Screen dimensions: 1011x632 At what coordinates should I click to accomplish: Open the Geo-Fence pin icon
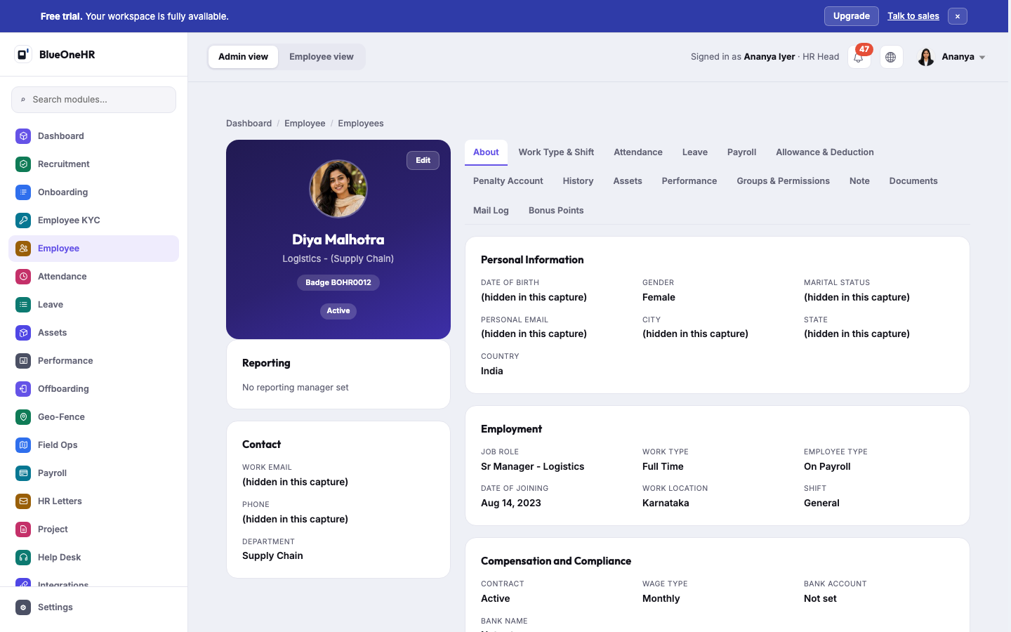coord(23,417)
